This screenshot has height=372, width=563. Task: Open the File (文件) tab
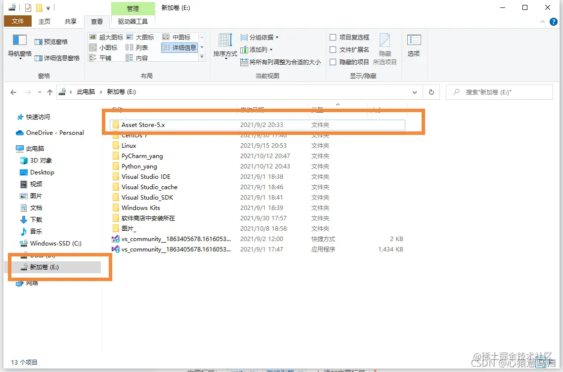[x=18, y=21]
